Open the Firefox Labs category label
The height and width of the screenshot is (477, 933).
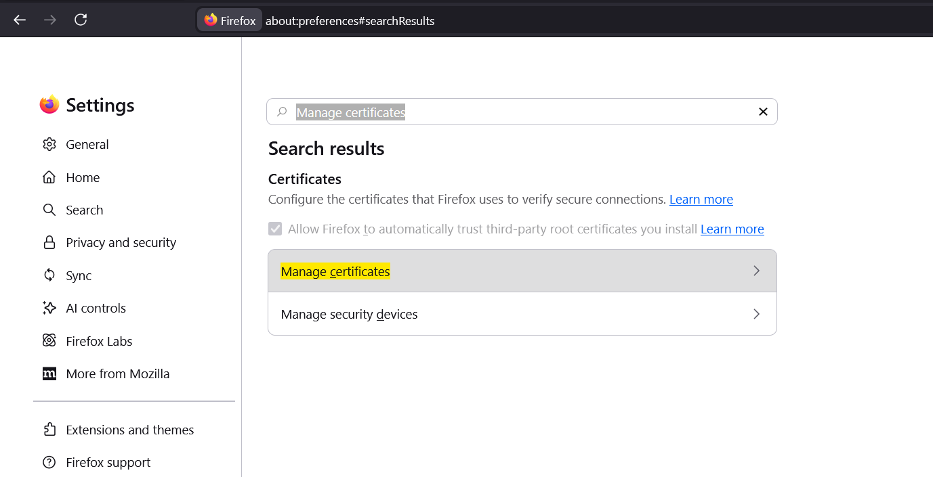tap(99, 341)
